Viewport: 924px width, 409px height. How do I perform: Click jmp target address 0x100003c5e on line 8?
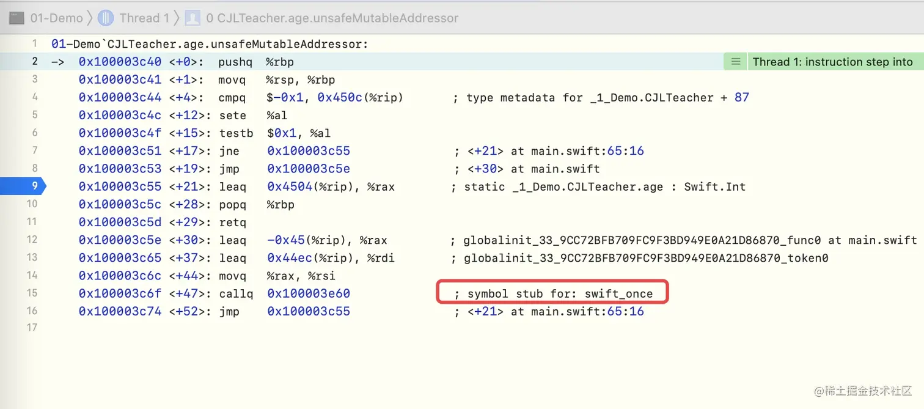[x=309, y=168]
